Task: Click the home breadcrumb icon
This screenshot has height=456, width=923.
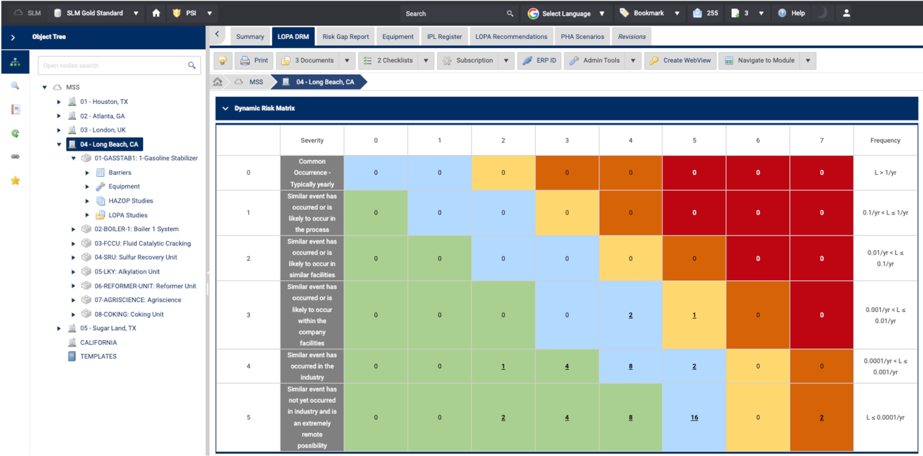Action: (x=218, y=82)
